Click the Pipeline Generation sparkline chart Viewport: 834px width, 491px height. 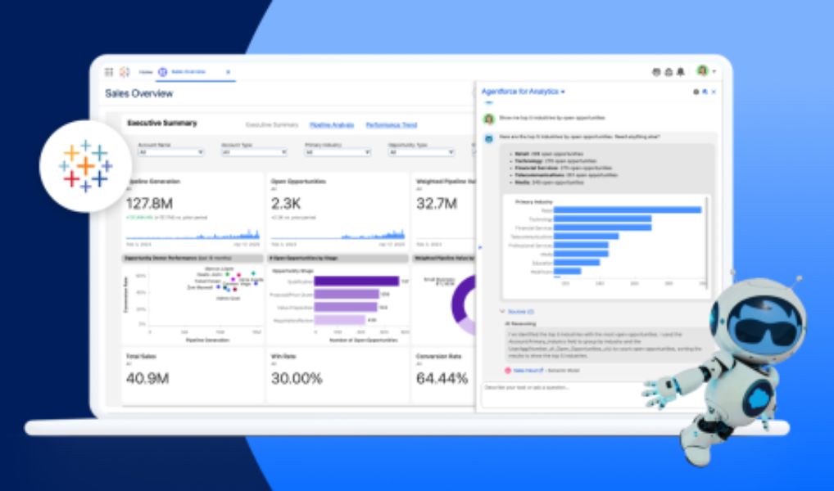(x=193, y=234)
